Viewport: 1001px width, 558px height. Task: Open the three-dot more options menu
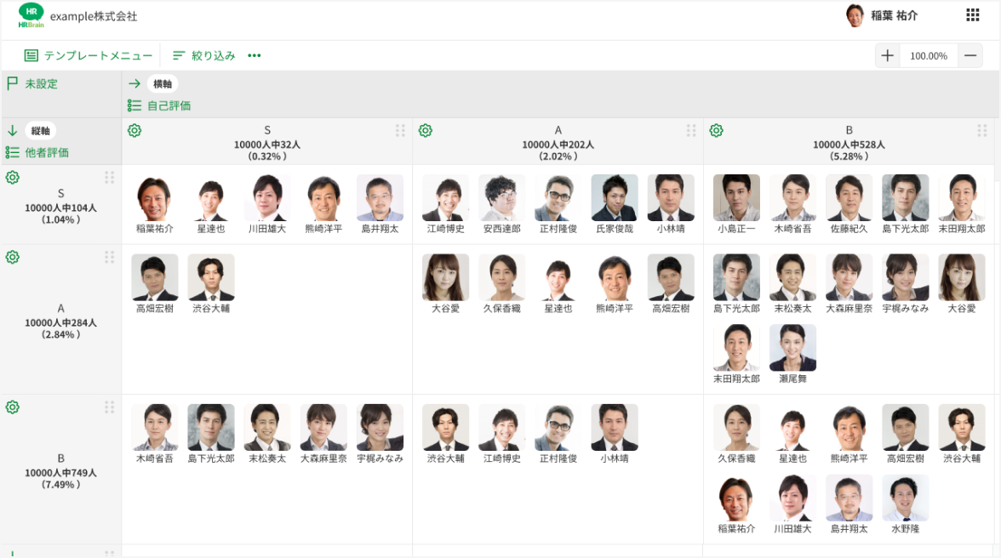(x=254, y=55)
